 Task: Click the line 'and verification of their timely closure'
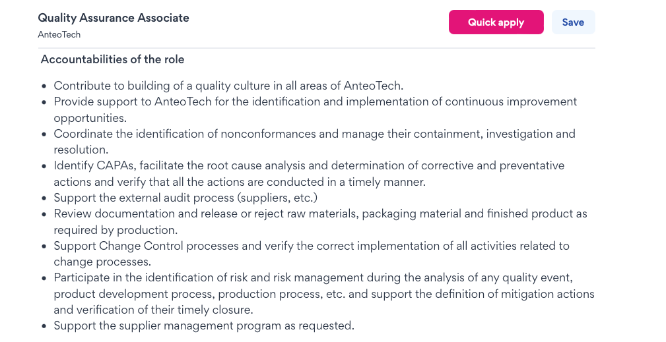pos(153,310)
